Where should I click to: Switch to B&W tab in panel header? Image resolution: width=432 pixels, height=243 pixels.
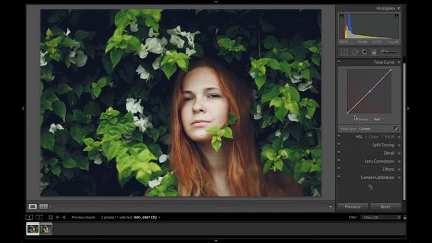[389, 137]
